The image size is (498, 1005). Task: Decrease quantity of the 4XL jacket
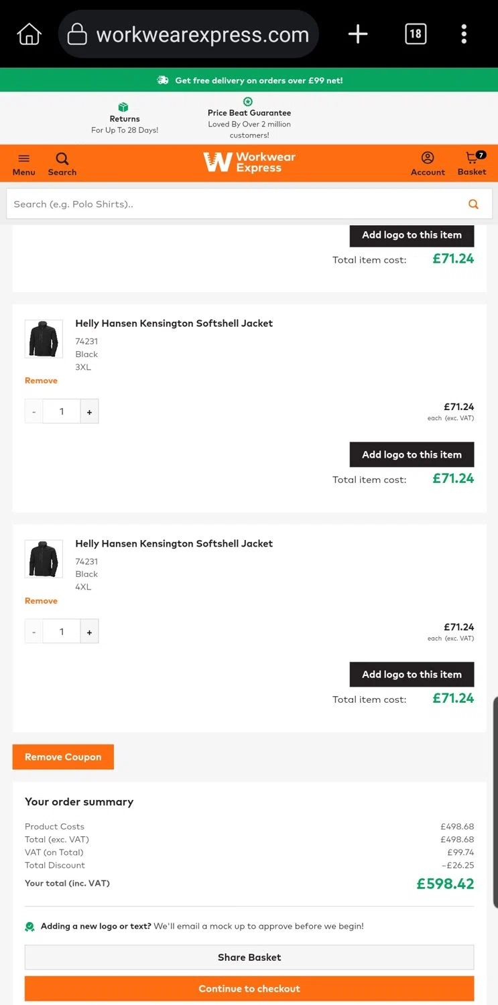pyautogui.click(x=34, y=632)
